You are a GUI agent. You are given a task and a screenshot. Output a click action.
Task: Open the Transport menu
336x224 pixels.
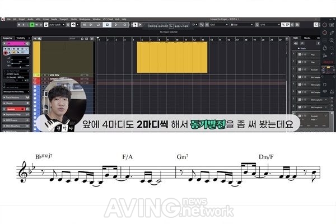click(x=64, y=19)
